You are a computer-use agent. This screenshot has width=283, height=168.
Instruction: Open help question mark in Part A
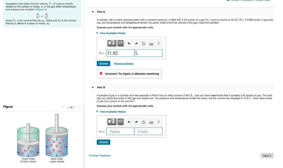[158, 43]
